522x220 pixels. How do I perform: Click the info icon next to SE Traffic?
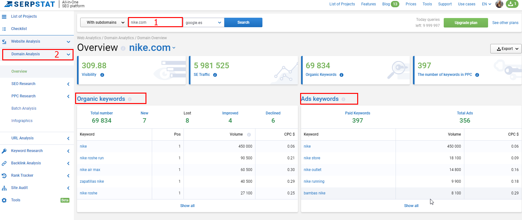pyautogui.click(x=215, y=75)
